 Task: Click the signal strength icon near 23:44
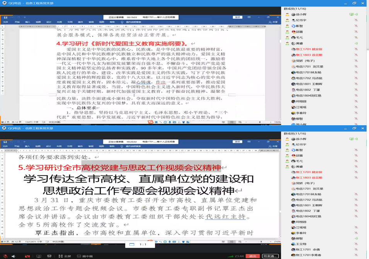tap(231, 256)
